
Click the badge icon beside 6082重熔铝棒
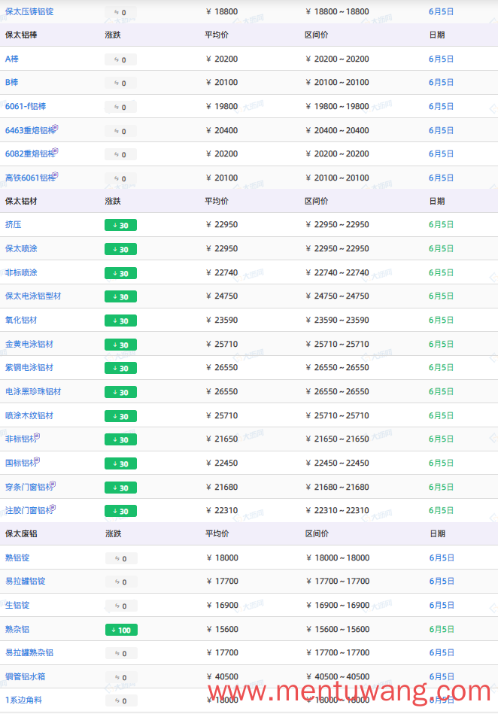point(55,150)
